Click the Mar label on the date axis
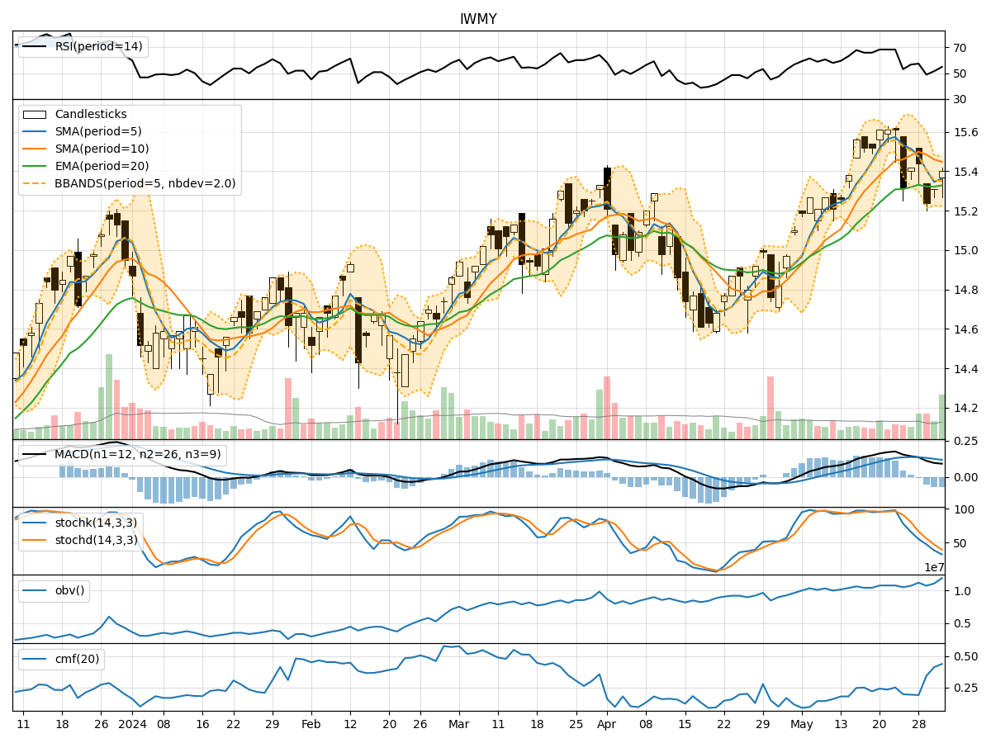991x743 pixels. click(x=458, y=724)
